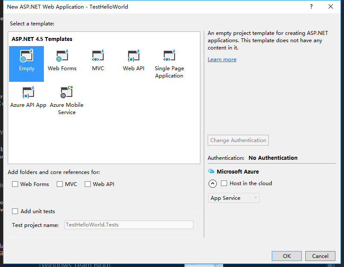Dismiss dialog with Cancel button

tap(320, 256)
